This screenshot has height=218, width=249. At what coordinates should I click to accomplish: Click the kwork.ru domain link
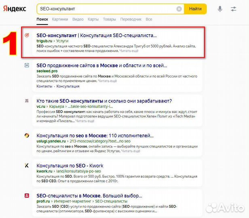point(44,171)
